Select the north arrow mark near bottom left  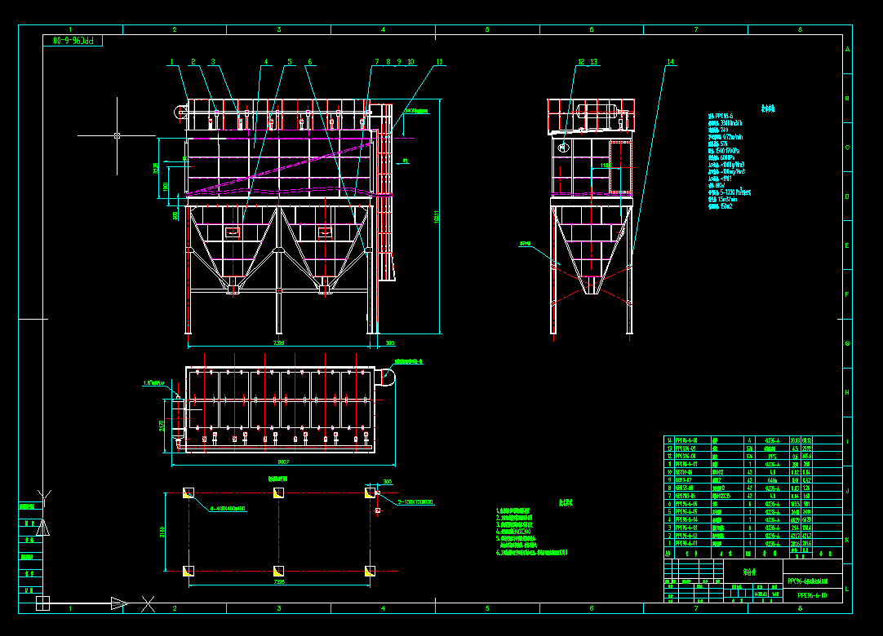117,603
